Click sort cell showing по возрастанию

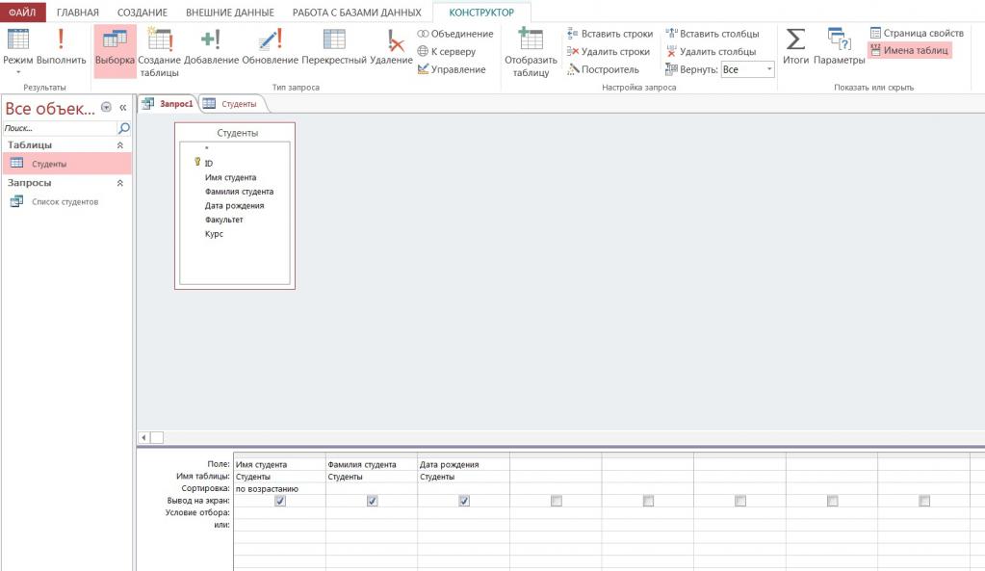click(x=279, y=489)
